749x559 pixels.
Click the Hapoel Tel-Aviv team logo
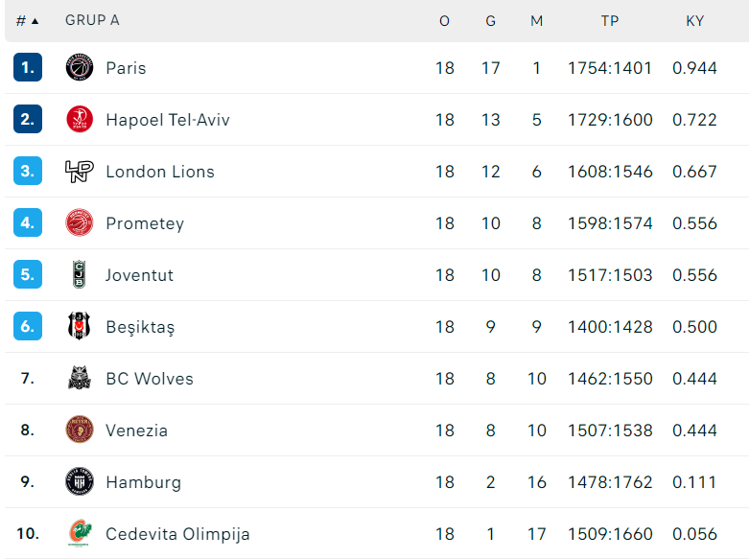tap(80, 120)
